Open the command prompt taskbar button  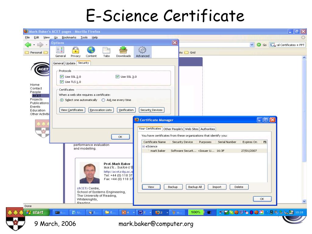tap(60, 212)
